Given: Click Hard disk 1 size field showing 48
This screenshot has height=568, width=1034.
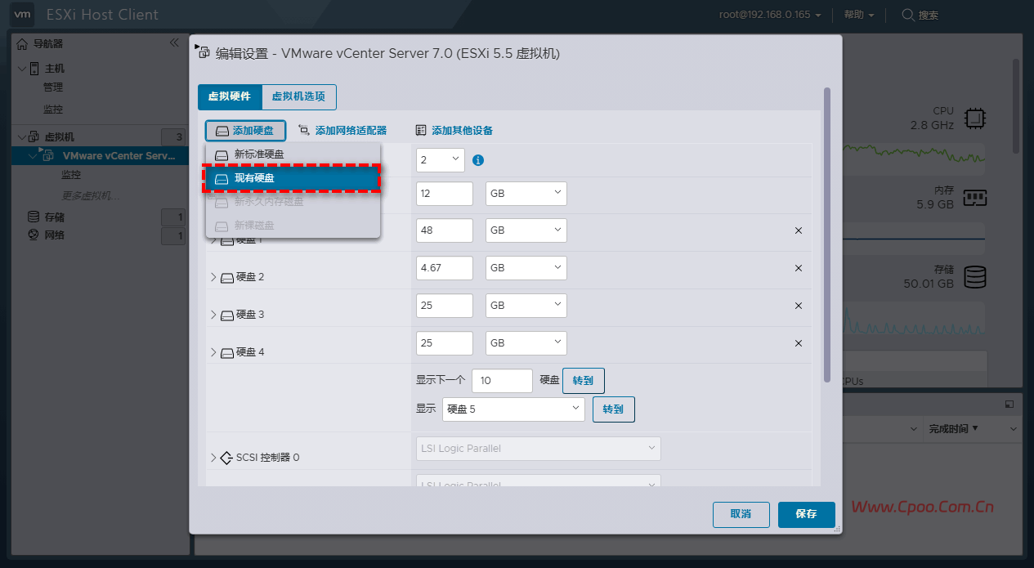Looking at the screenshot, I should [445, 230].
